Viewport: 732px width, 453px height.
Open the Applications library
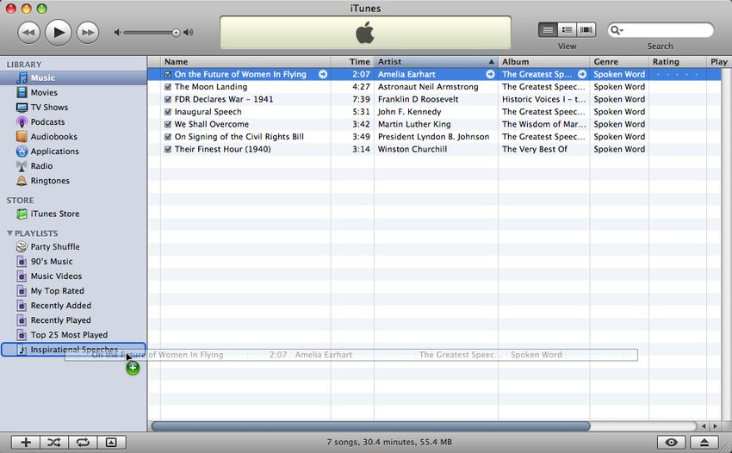click(x=73, y=152)
